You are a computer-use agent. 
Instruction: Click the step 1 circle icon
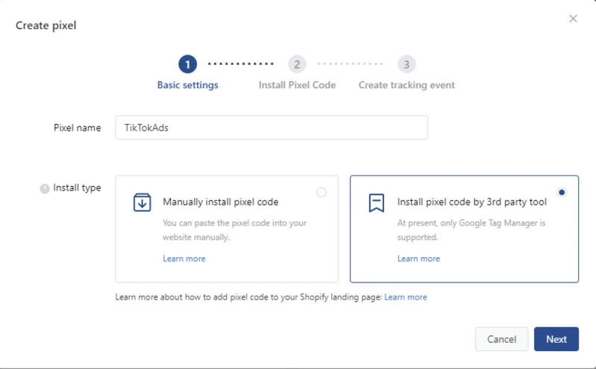coord(187,65)
